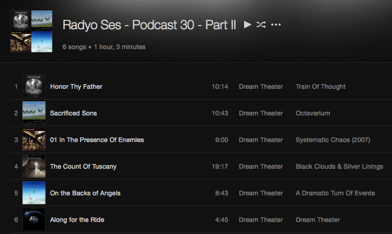Click On the Backs of Angels artwork
This screenshot has width=392, height=234.
coord(34,193)
